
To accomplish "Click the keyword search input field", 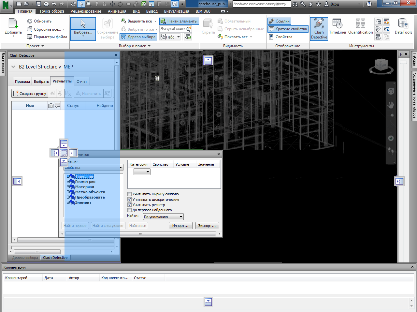I will pos(262,4).
